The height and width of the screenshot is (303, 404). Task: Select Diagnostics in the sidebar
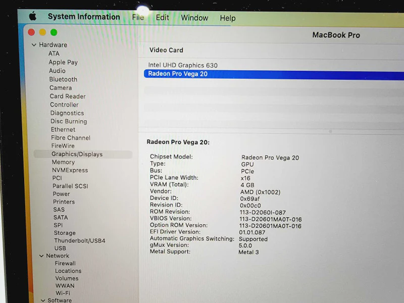67,113
